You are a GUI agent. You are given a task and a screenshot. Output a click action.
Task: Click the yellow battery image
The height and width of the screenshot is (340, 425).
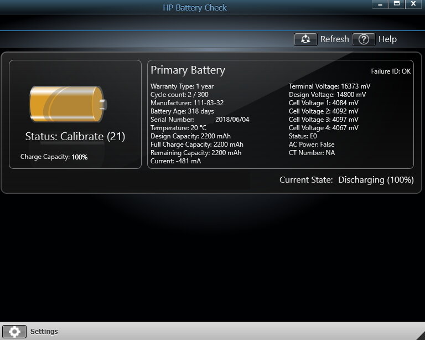[x=68, y=104]
